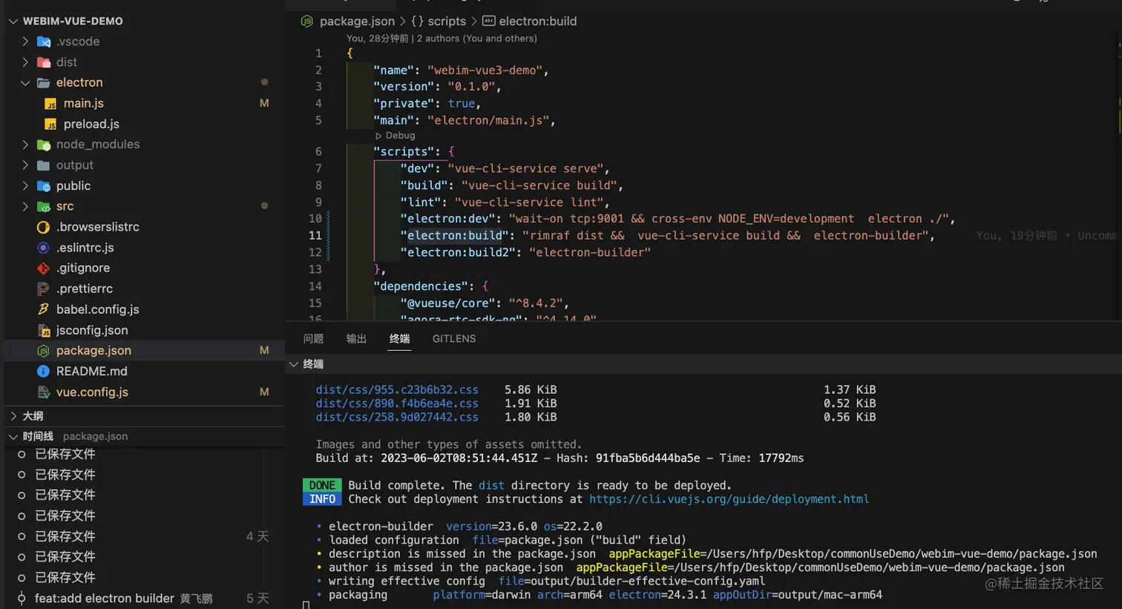The height and width of the screenshot is (609, 1122).
Task: Click the package.json breadcrumb label
Action: tap(357, 22)
